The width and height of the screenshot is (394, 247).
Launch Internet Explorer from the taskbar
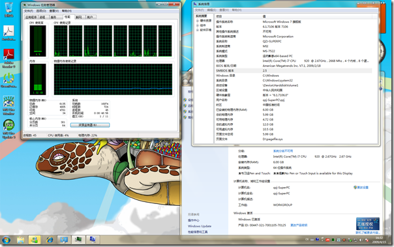click(50, 240)
